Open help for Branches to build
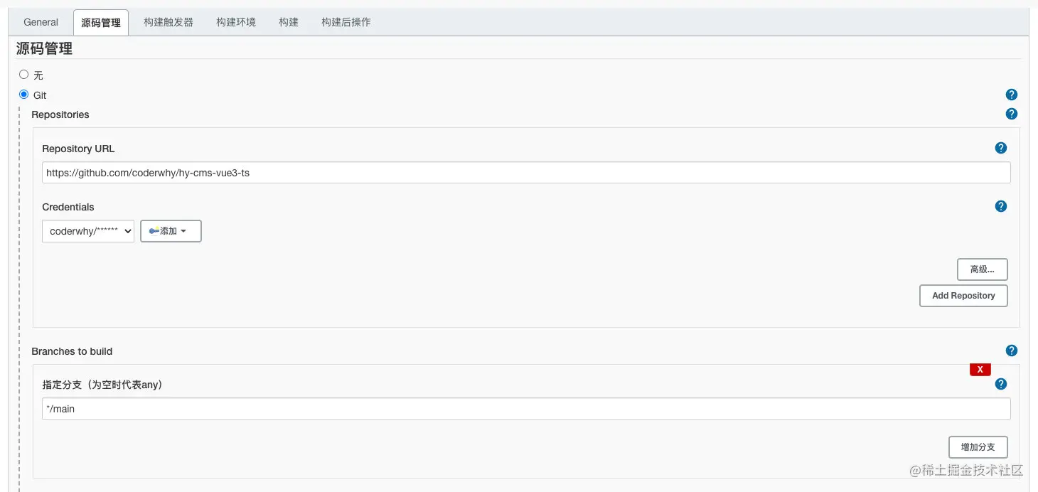 [1012, 351]
